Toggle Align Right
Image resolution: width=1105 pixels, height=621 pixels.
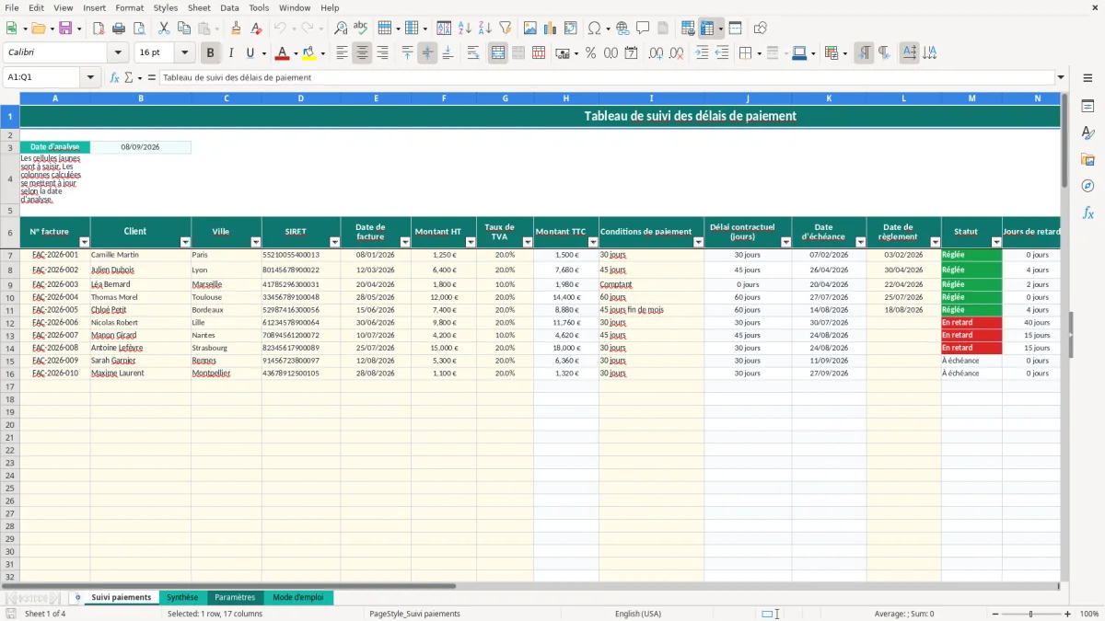click(382, 53)
